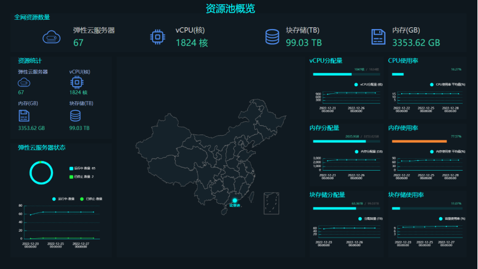Click the 全网资源数量 section heading

32,17
